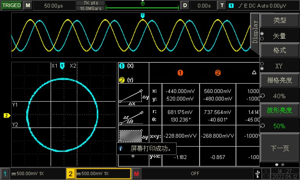
Task: Click the M timebase icon next to 50.00µs
Action: pos(28,6)
